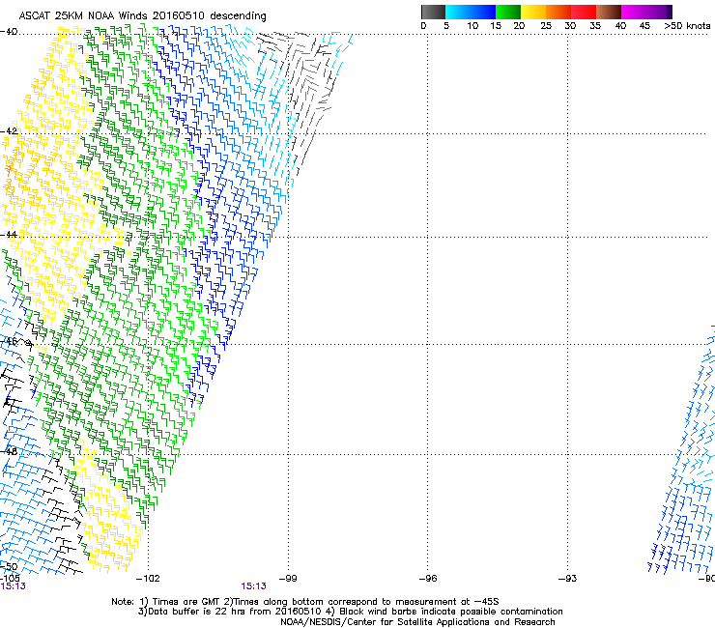Click the magenta-purple 40-50 knots legend segment
This screenshot has width=715, height=628.
click(x=646, y=12)
